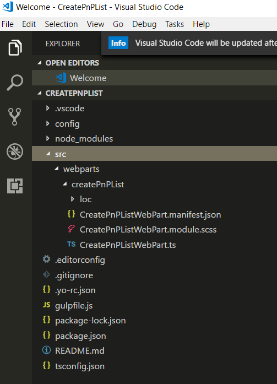This screenshot has height=384, width=277.
Task: Open the Debug menu
Action: [144, 24]
